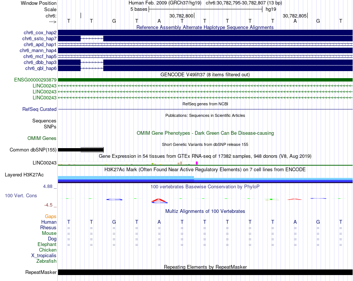Click the Human row in Multiz alignment
Screen dimensions: 353x281
pyautogui.click(x=205, y=222)
